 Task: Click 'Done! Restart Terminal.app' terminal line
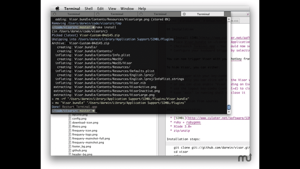74,107
